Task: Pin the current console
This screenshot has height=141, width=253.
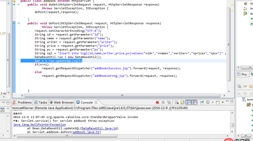Action: 202,102
